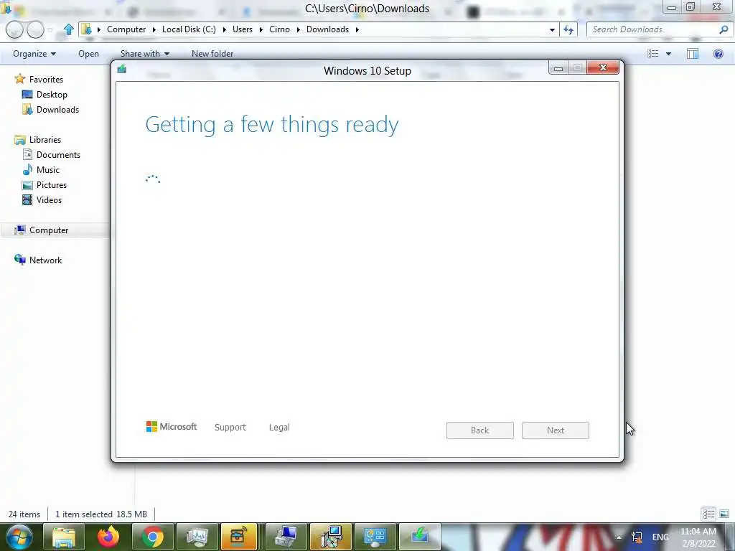Click the Downloads breadcrumb segment
This screenshot has height=551, width=735.
click(x=327, y=29)
